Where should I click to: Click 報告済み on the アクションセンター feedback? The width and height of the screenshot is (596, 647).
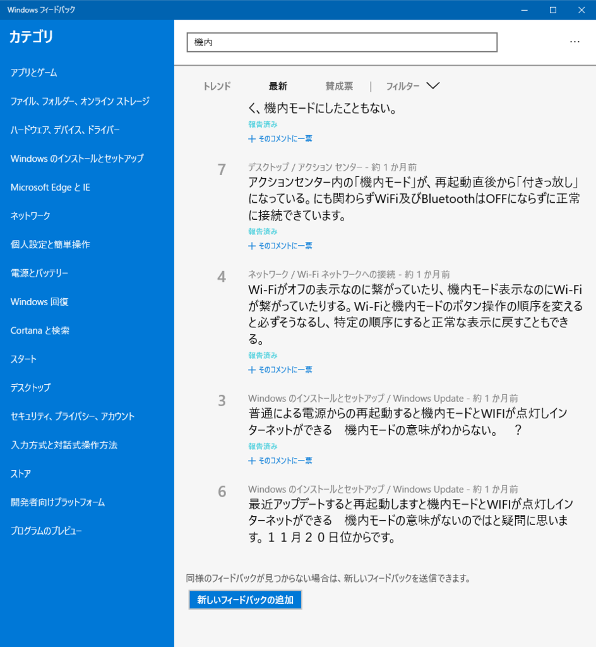coord(262,231)
